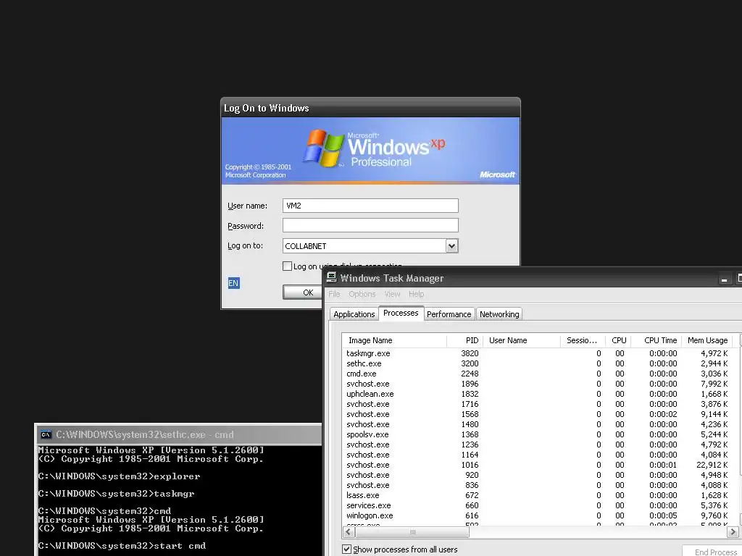The height and width of the screenshot is (556, 742).
Task: Switch to the Processes tab
Action: click(x=401, y=313)
